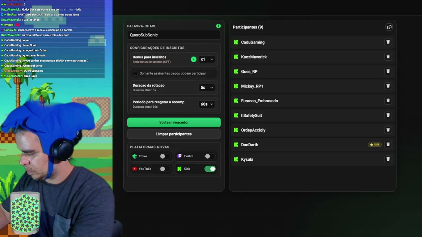Click the Kick logo beside Furacao_Embrasado

[236, 101]
